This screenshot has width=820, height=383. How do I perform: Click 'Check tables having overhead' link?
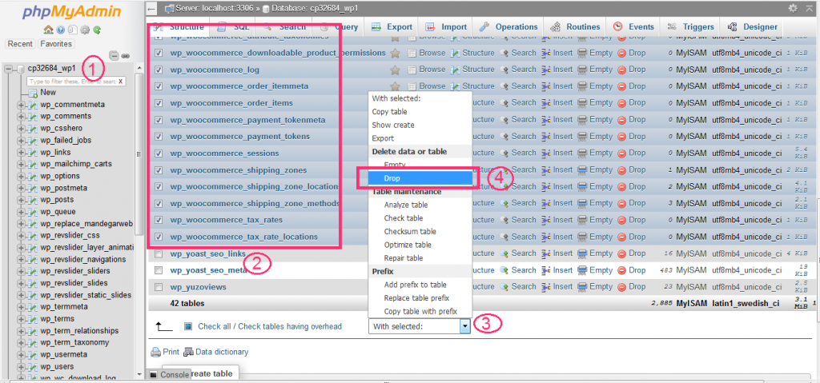(x=289, y=326)
